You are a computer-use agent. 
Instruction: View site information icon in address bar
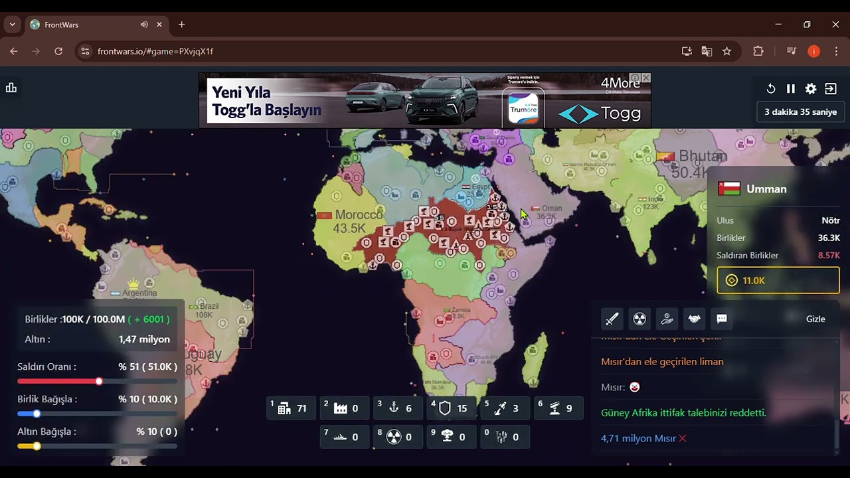click(x=84, y=51)
